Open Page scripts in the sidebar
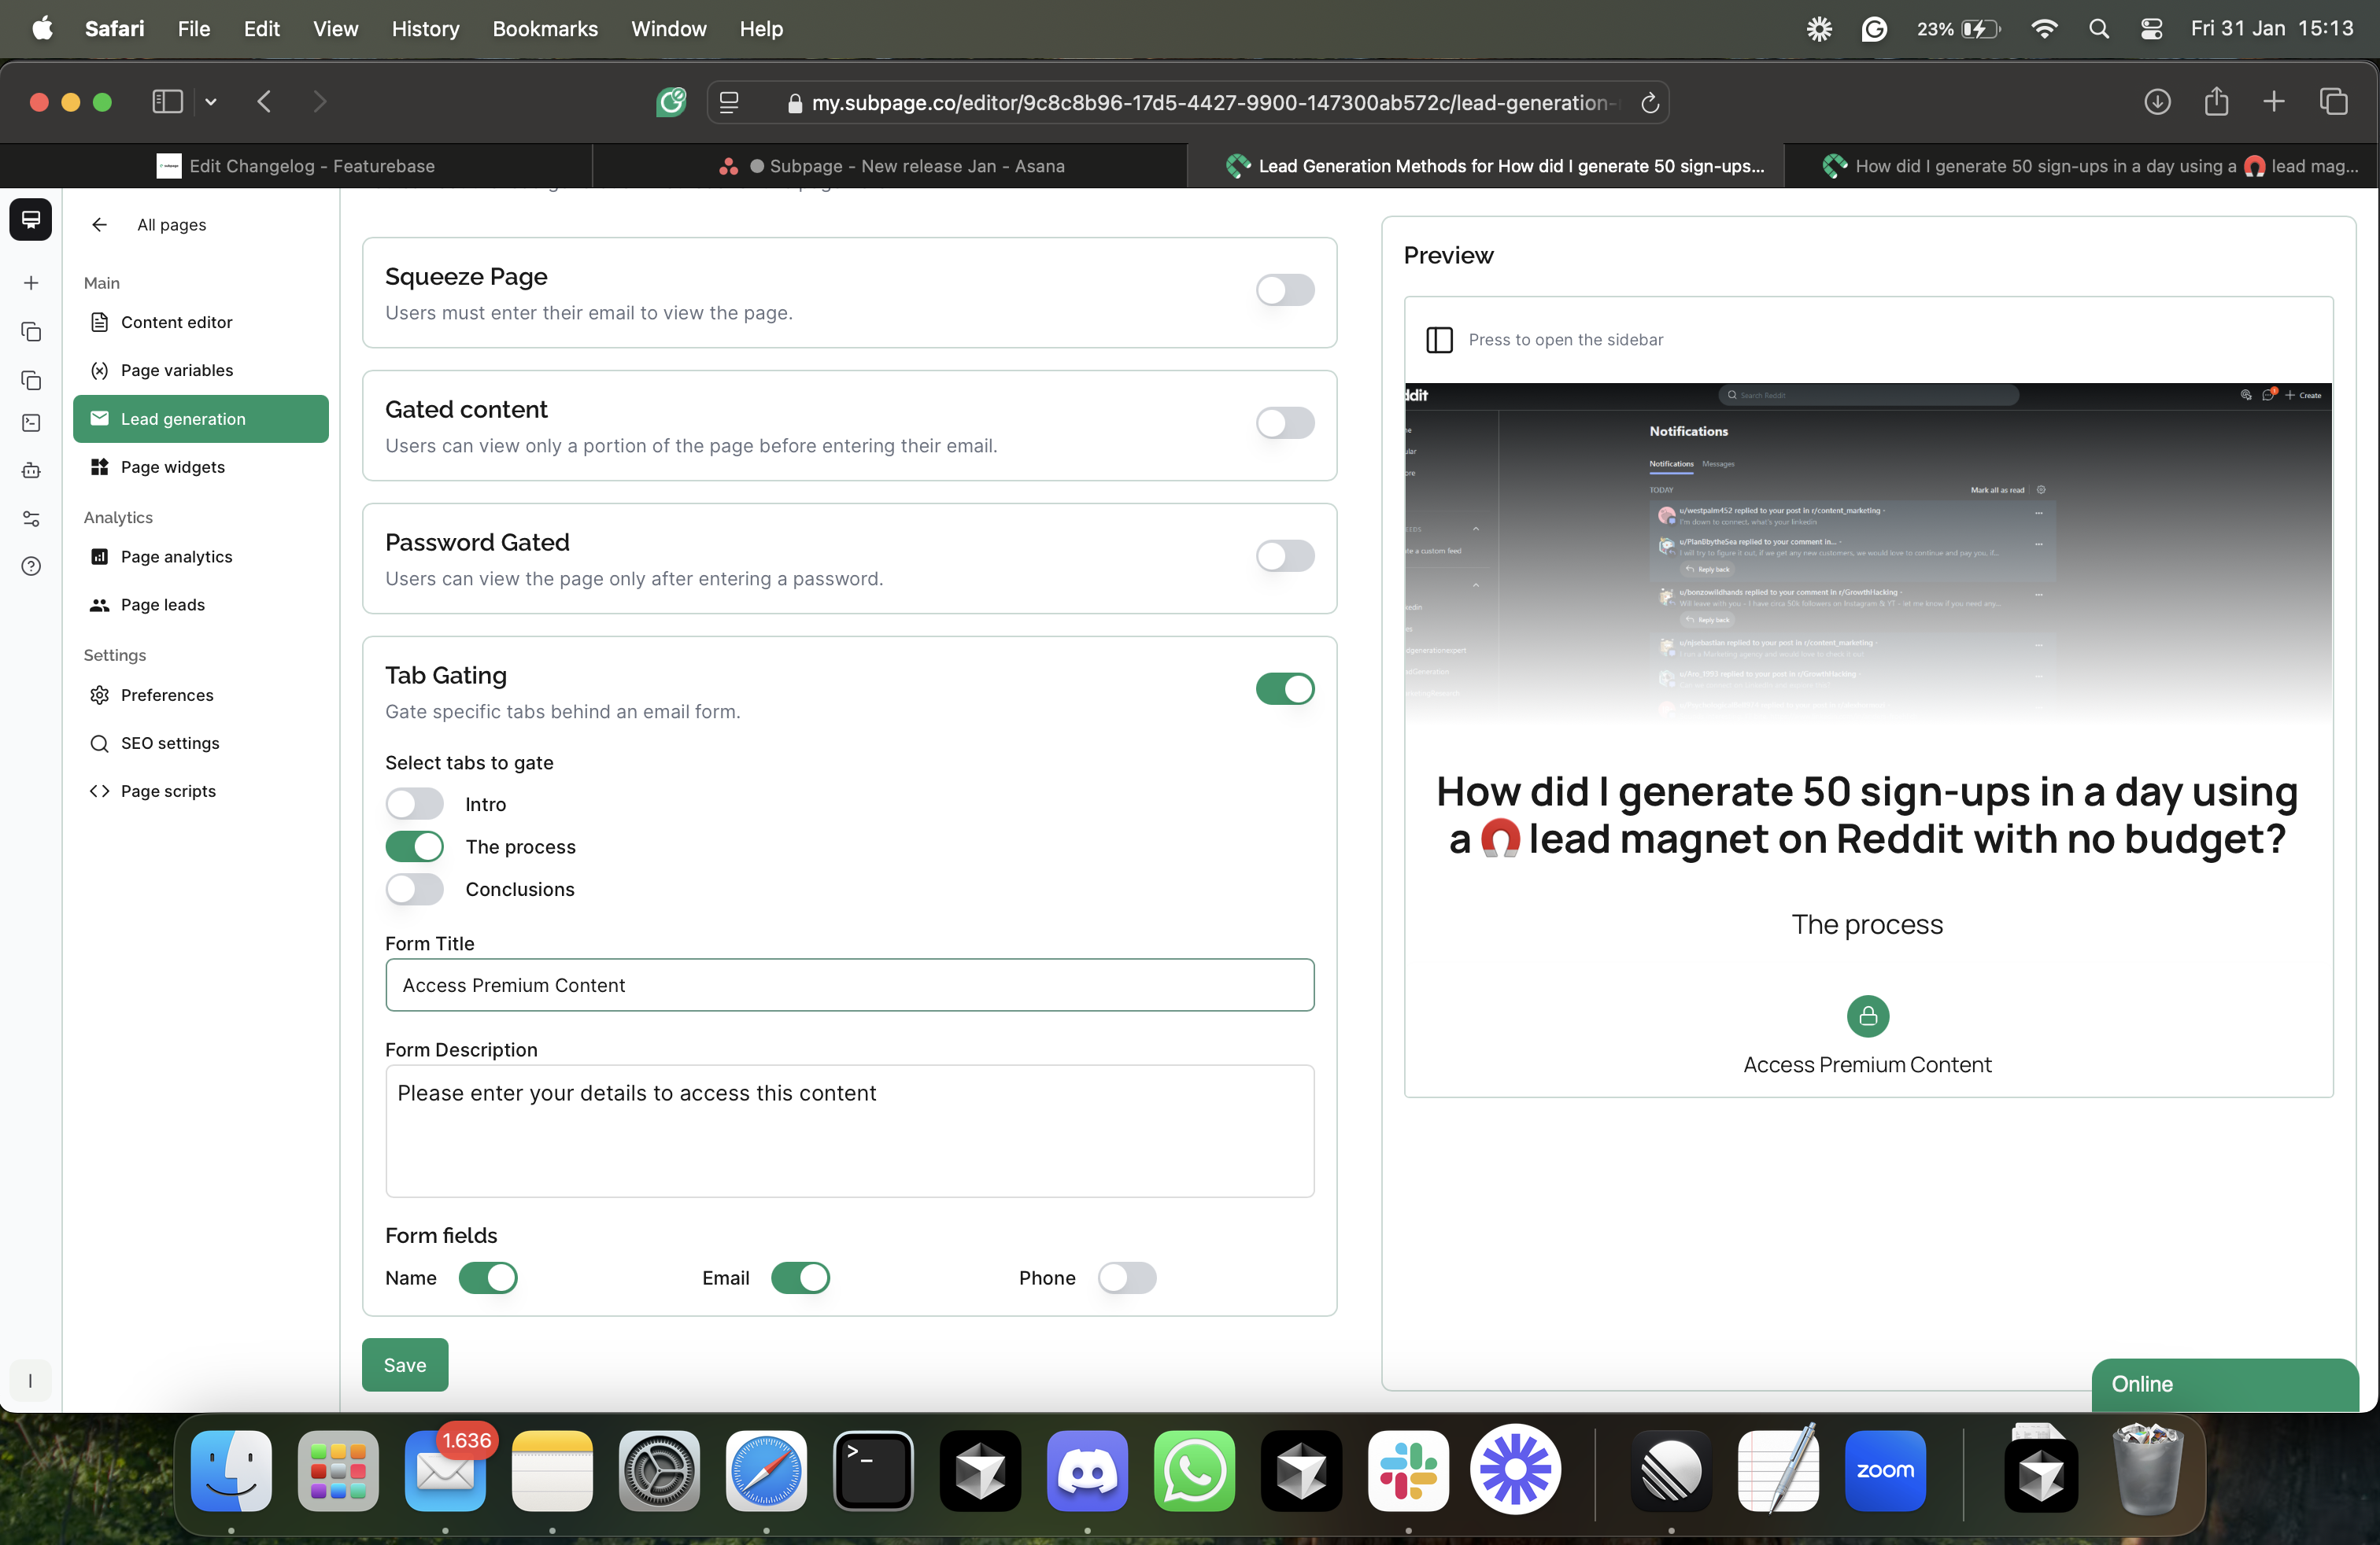2380x1545 pixels. [200, 791]
